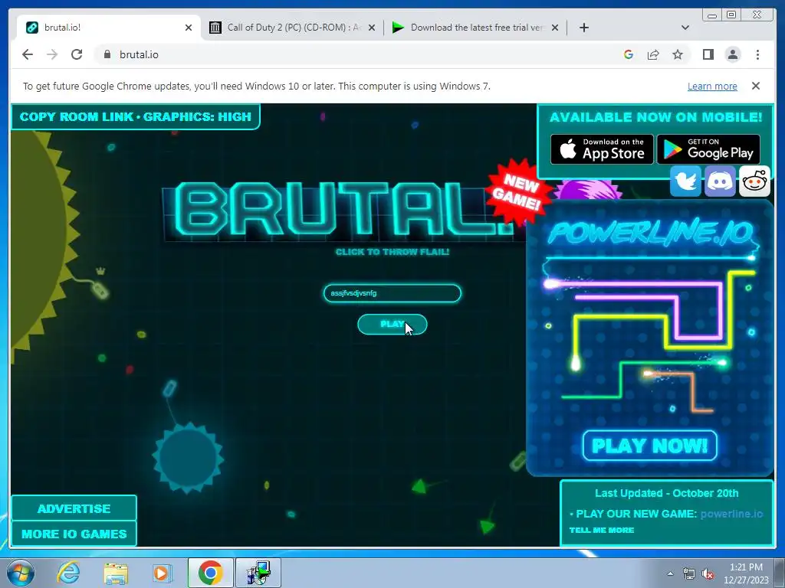This screenshot has height=588, width=785.
Task: Open Internet Explorer from taskbar
Action: [x=68, y=573]
